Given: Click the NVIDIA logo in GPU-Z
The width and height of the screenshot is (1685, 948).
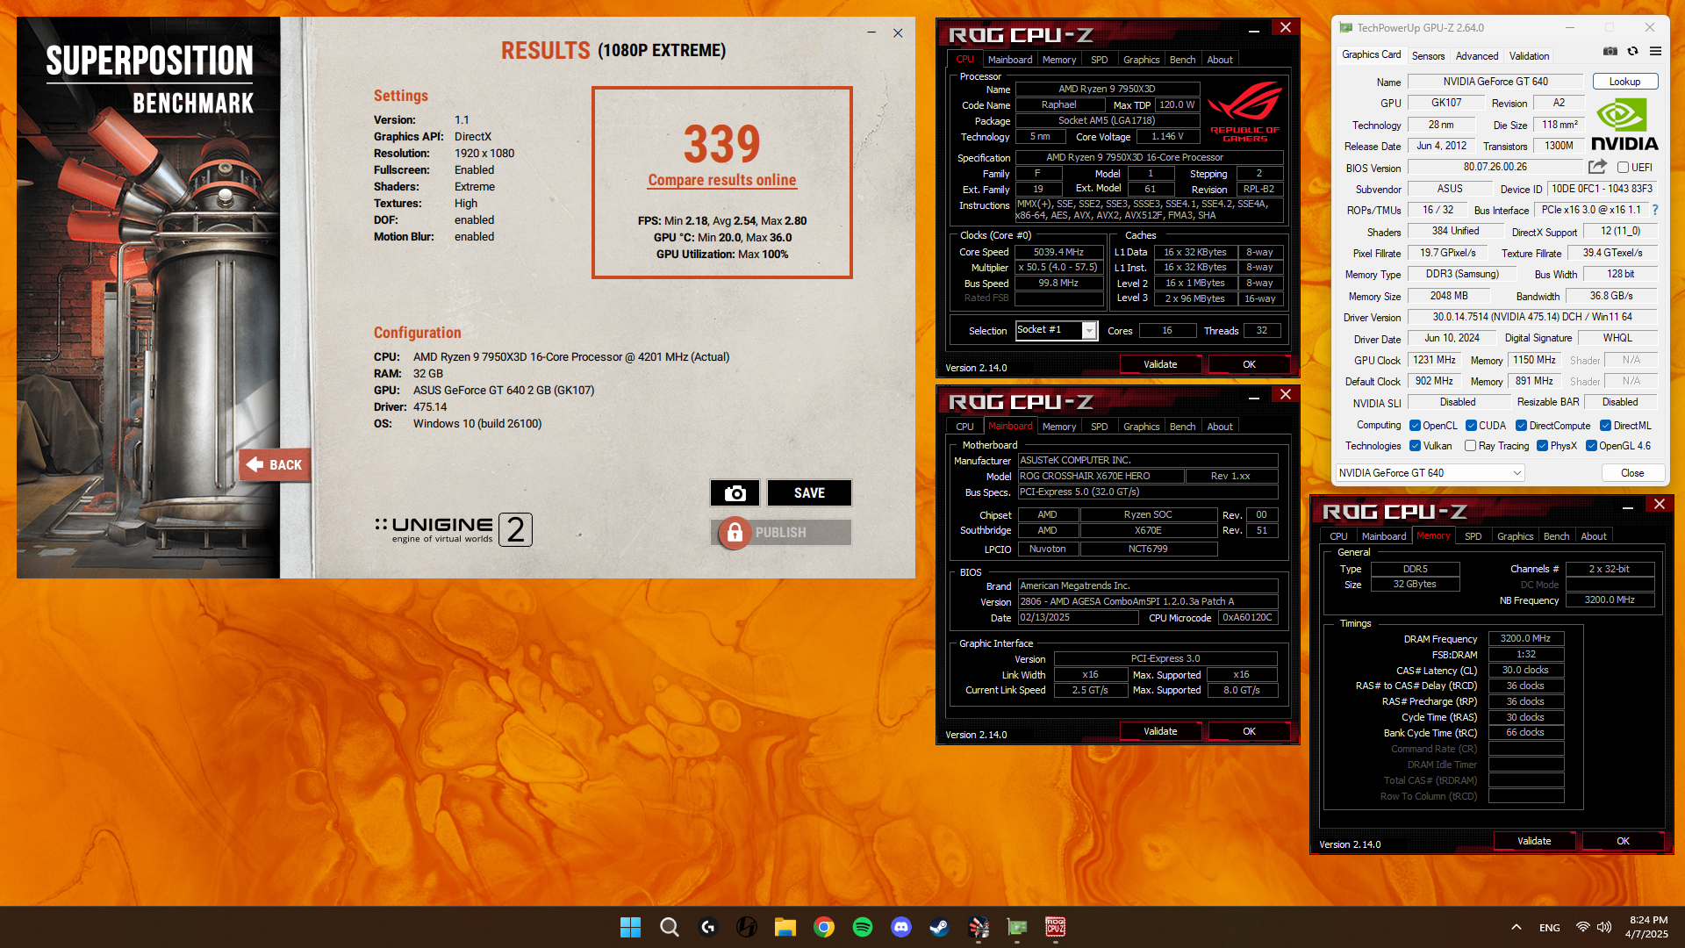Looking at the screenshot, I should [1624, 125].
